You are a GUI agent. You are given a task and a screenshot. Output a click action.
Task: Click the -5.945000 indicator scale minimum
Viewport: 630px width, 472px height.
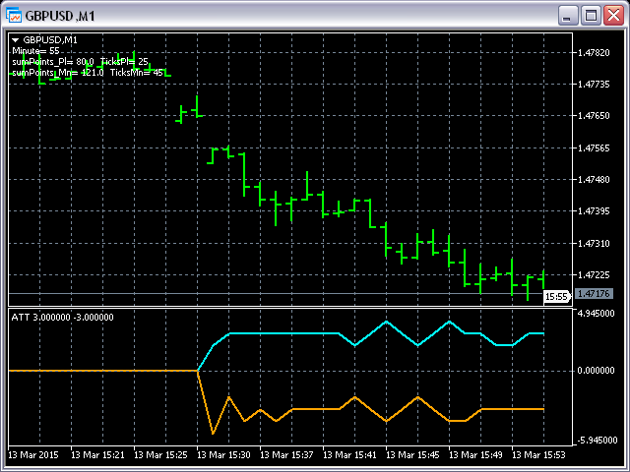(597, 441)
